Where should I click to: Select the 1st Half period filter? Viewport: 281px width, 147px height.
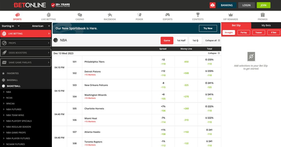pyautogui.click(x=181, y=41)
